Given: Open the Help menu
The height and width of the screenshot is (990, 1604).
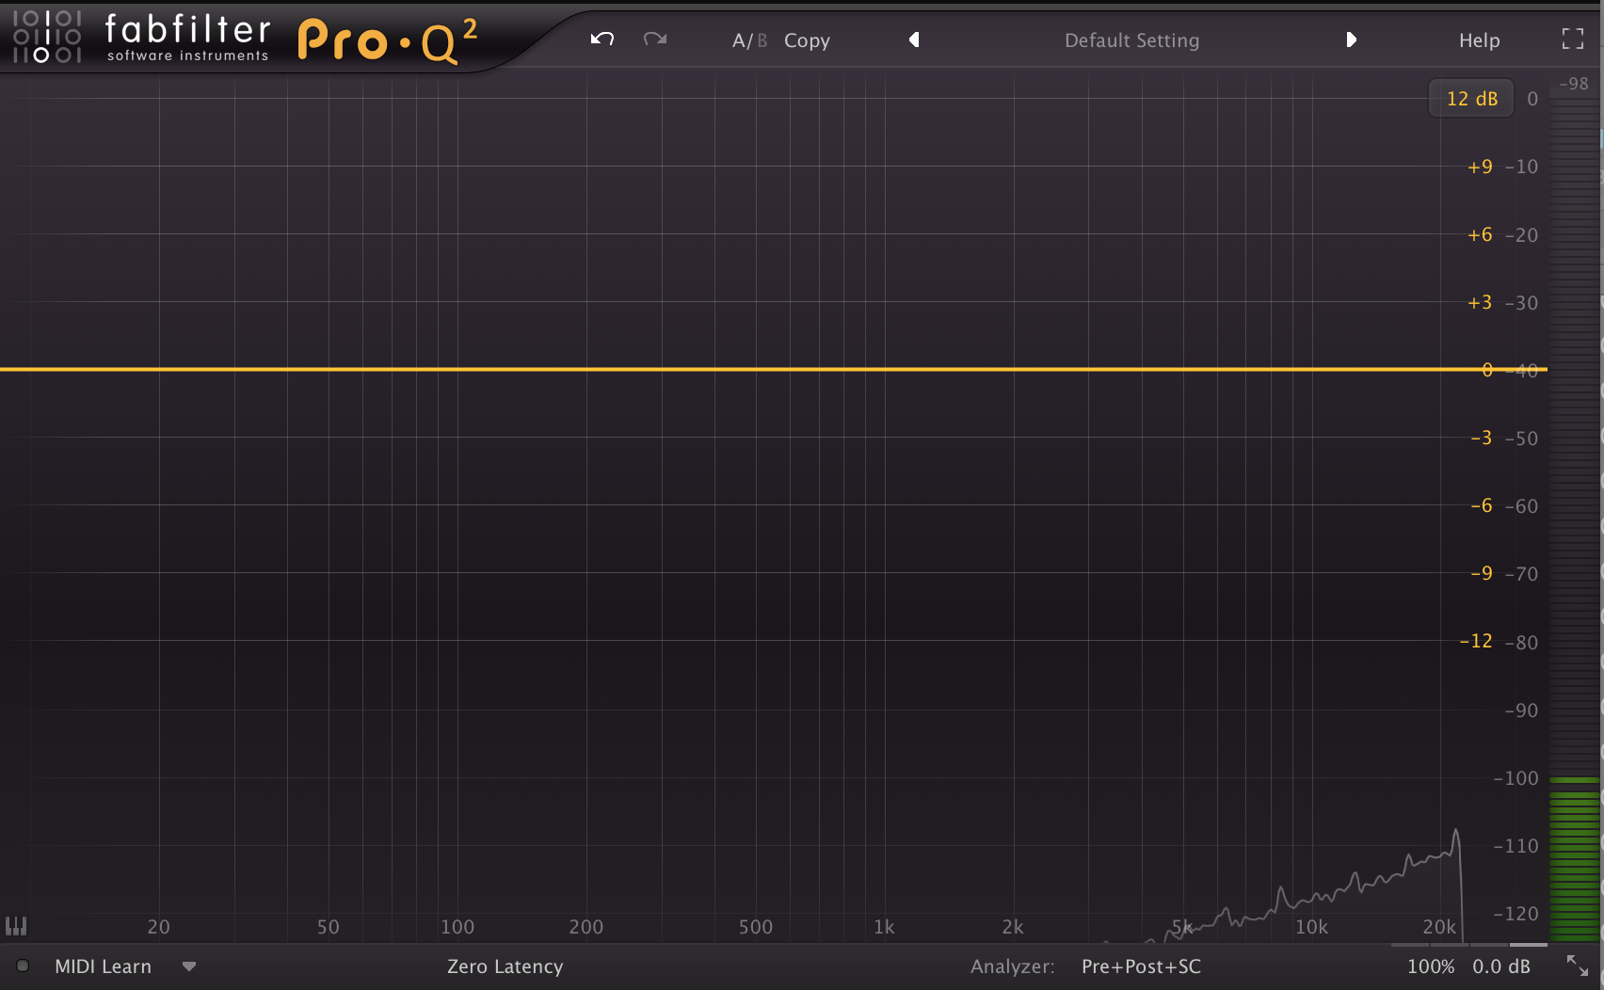Looking at the screenshot, I should click(x=1479, y=40).
